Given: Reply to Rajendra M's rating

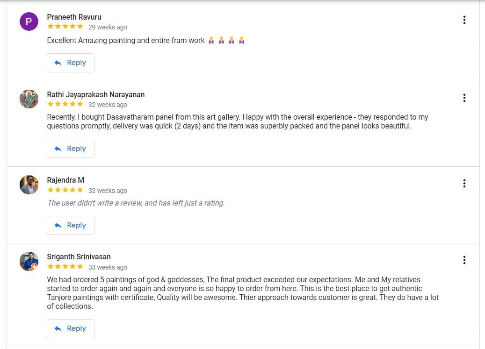Looking at the screenshot, I should coord(71,225).
